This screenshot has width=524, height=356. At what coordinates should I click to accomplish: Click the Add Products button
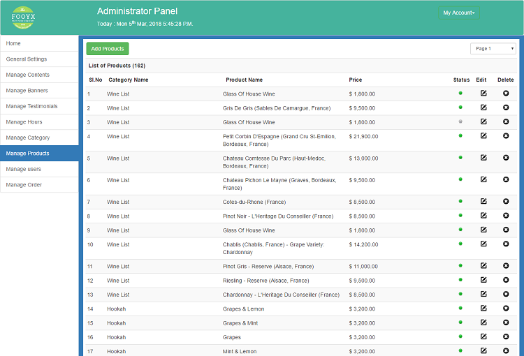(x=108, y=49)
